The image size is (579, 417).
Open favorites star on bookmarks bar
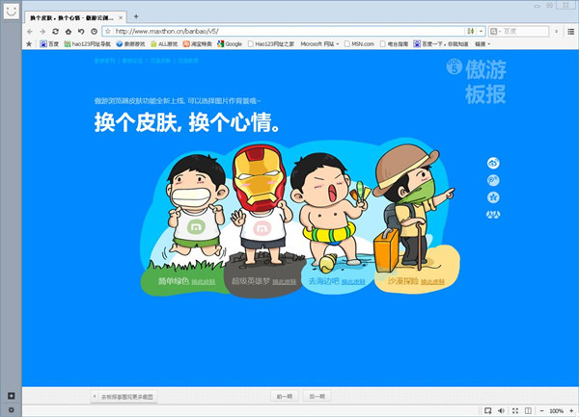[29, 44]
